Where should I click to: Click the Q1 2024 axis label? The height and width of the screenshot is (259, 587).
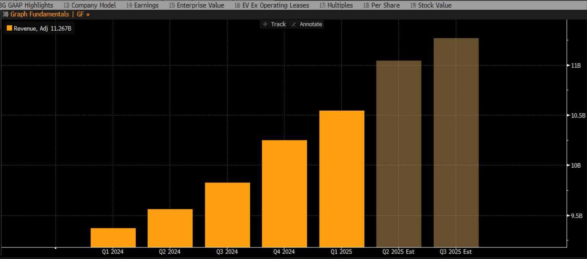pos(113,252)
